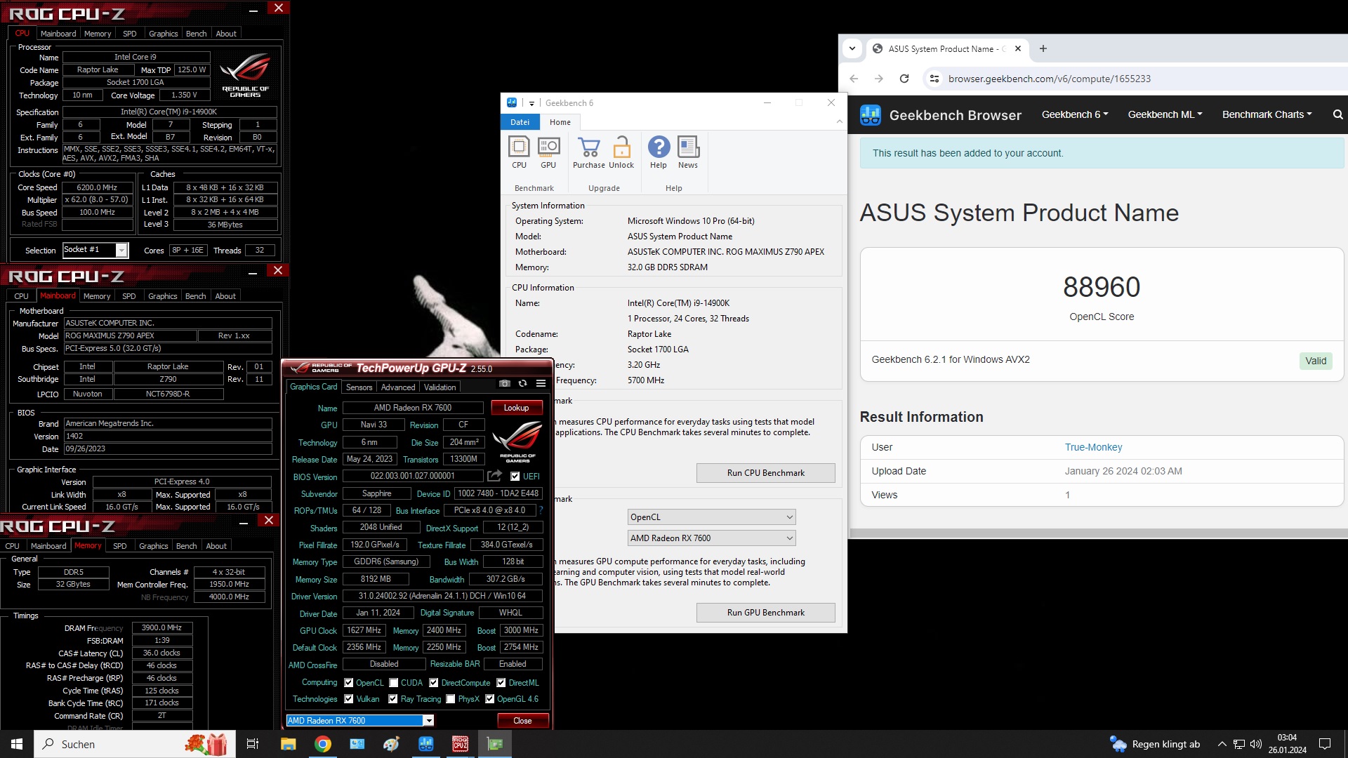The width and height of the screenshot is (1348, 758).
Task: Open the volume icon in system tray
Action: click(x=1256, y=744)
